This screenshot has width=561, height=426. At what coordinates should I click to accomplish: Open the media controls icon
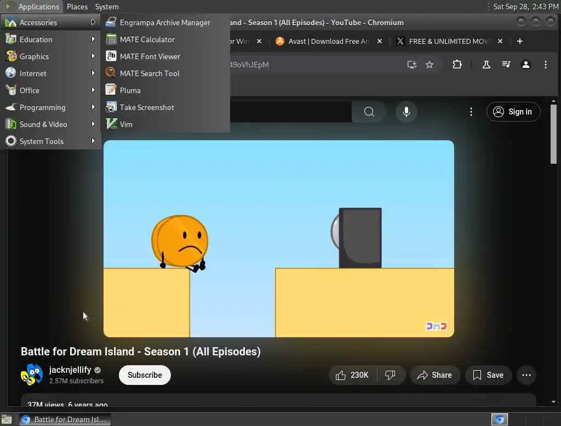(506, 65)
